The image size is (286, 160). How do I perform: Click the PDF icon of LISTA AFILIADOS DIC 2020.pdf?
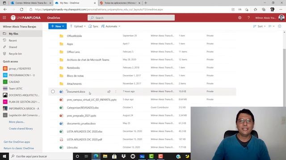62,139
